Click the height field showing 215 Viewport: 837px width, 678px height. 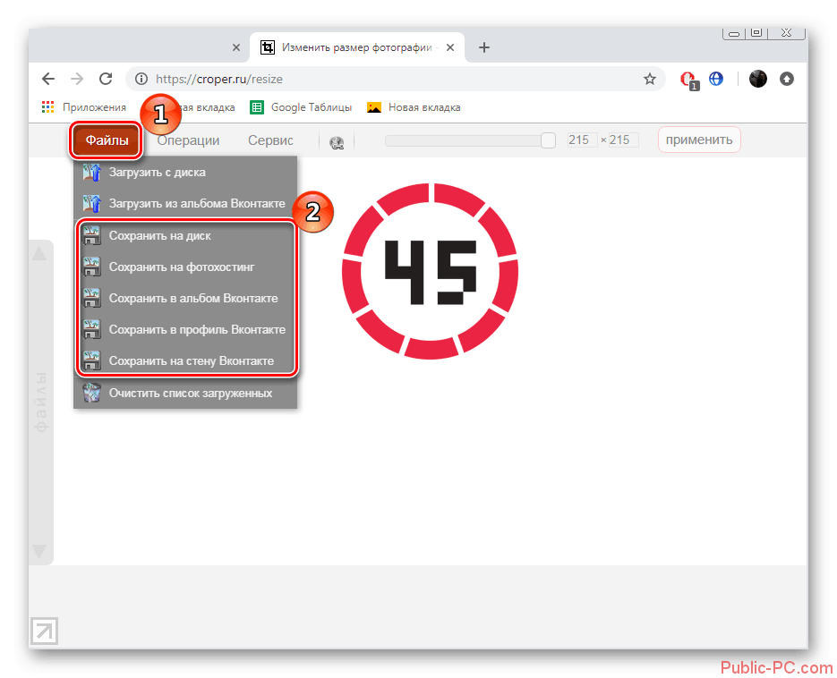tap(623, 140)
